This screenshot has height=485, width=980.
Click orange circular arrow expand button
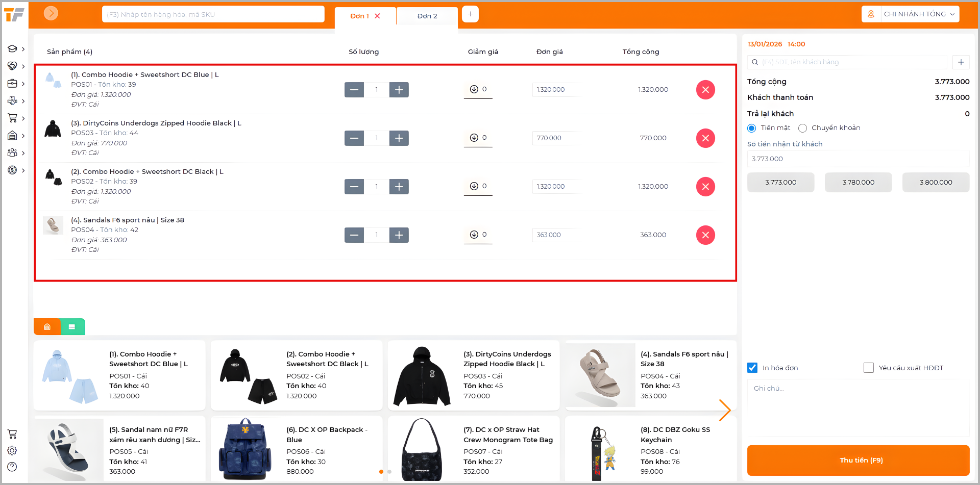click(51, 13)
